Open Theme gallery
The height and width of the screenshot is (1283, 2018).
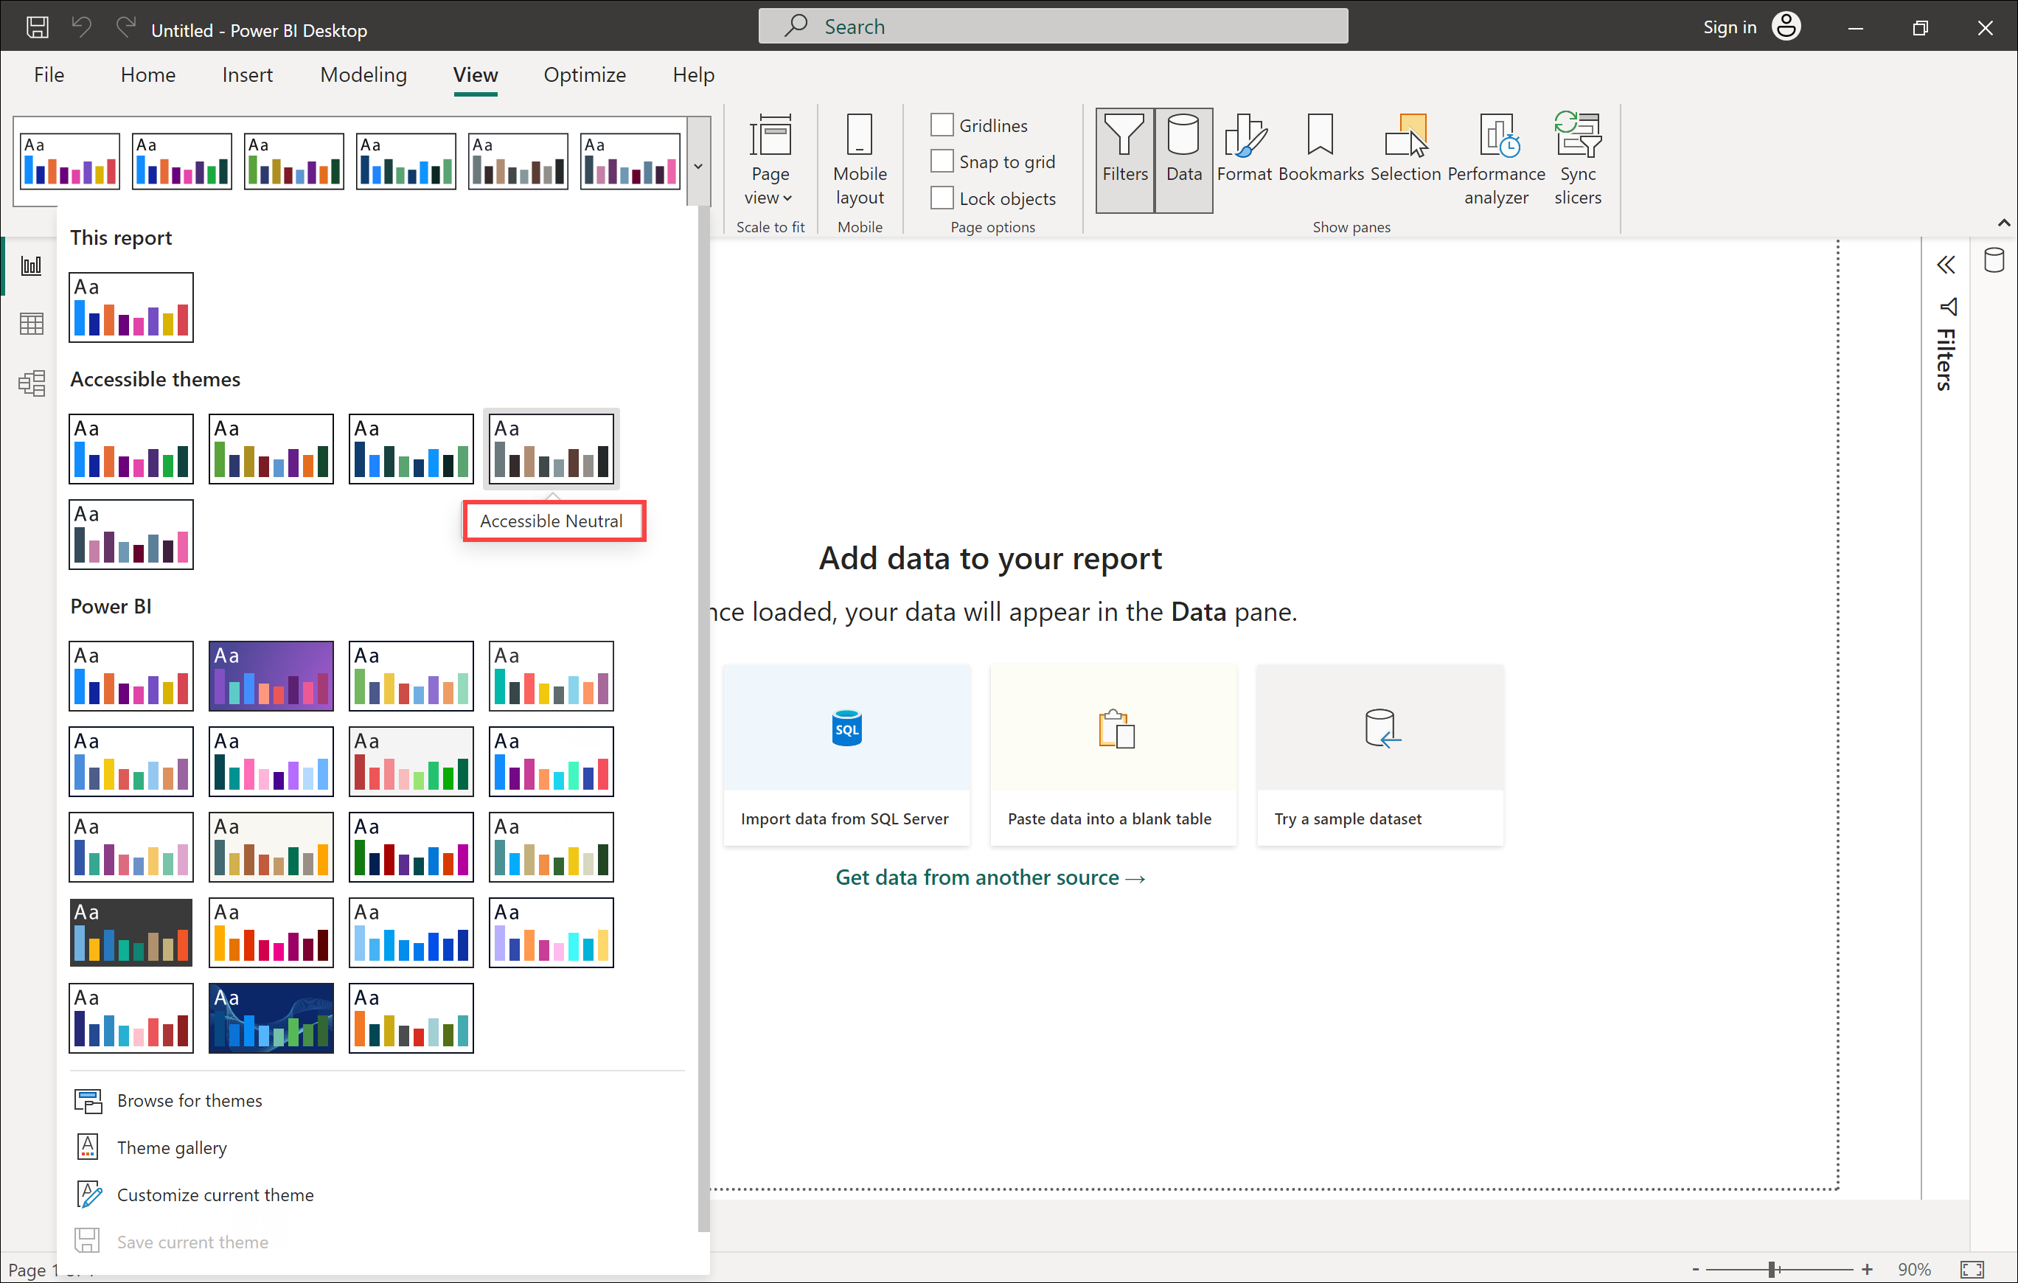[x=171, y=1147]
